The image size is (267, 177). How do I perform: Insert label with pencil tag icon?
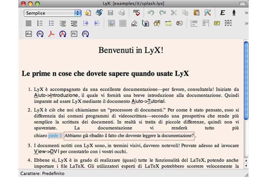tap(134, 23)
